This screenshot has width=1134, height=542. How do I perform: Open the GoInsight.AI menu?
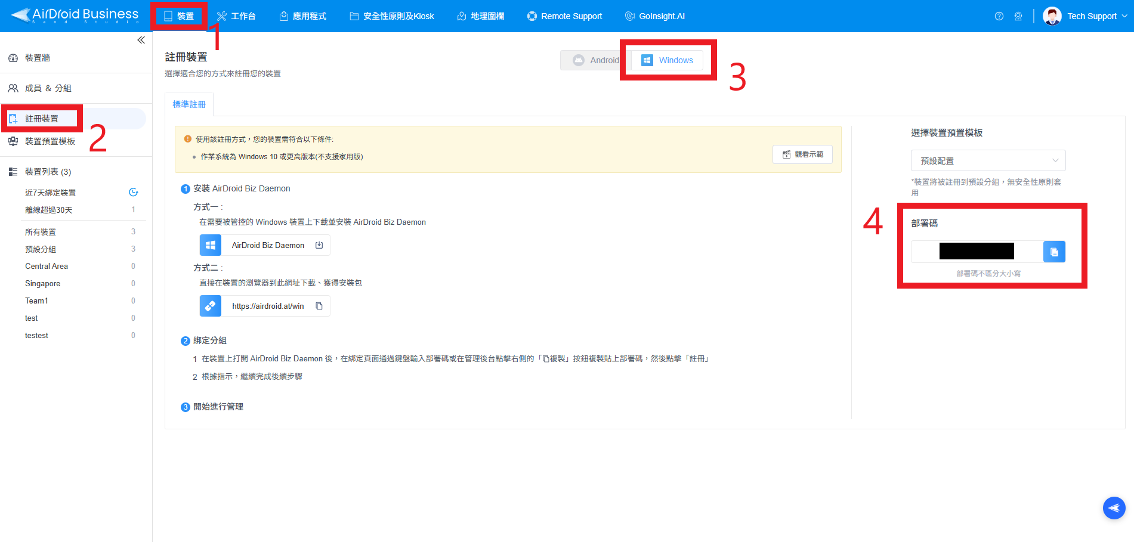655,16
